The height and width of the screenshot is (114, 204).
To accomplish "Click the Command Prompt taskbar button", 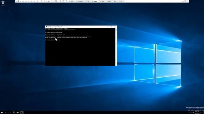I will point(22,112).
